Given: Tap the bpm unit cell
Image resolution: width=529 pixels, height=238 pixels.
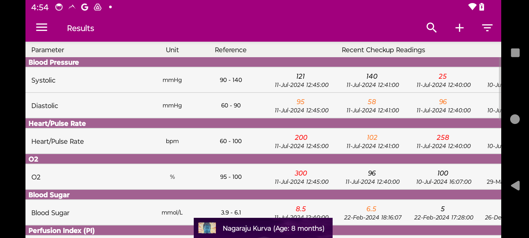Looking at the screenshot, I should 172,141.
